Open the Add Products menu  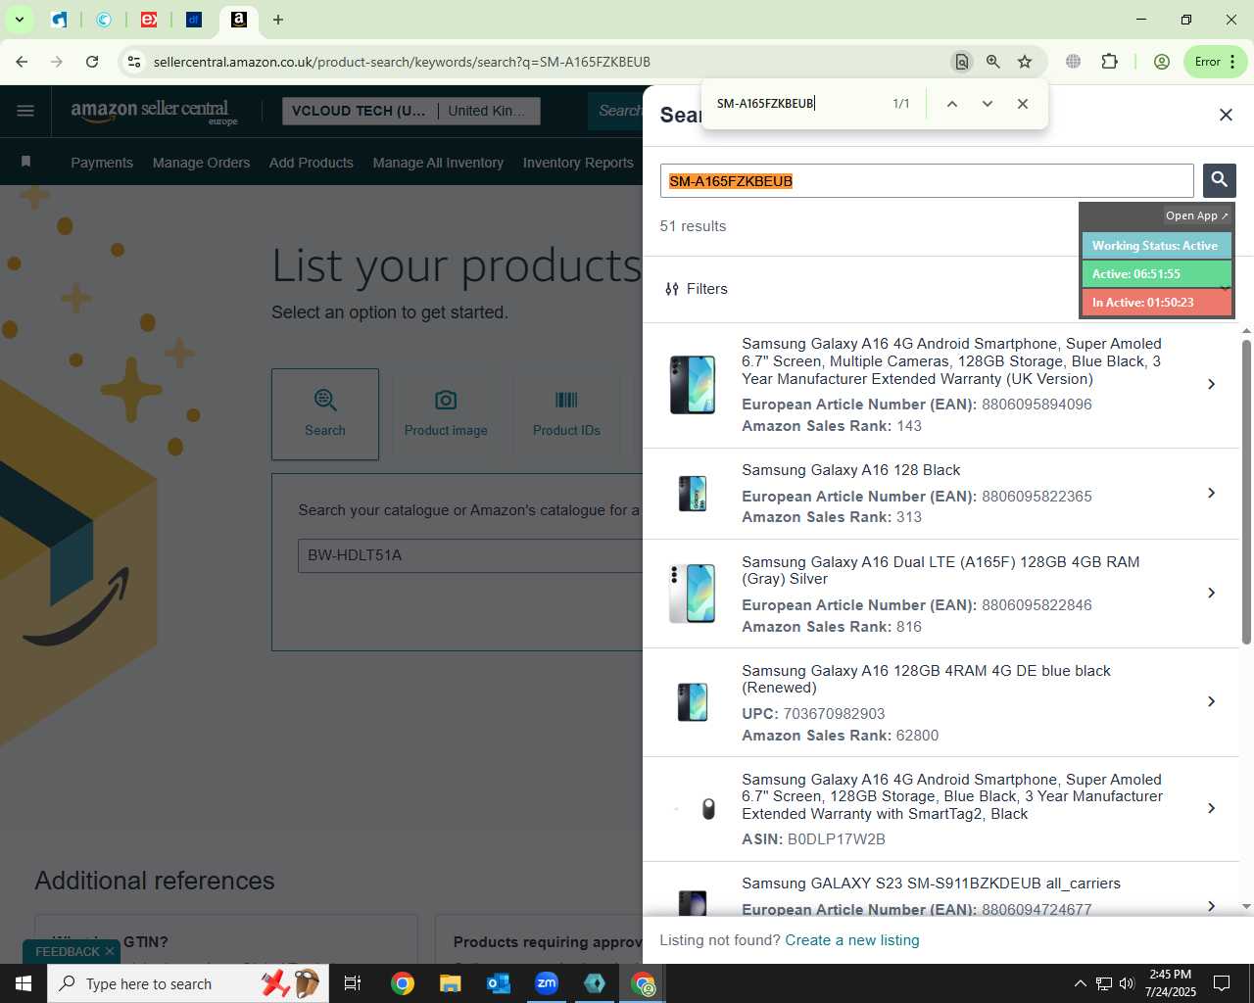tap(312, 163)
